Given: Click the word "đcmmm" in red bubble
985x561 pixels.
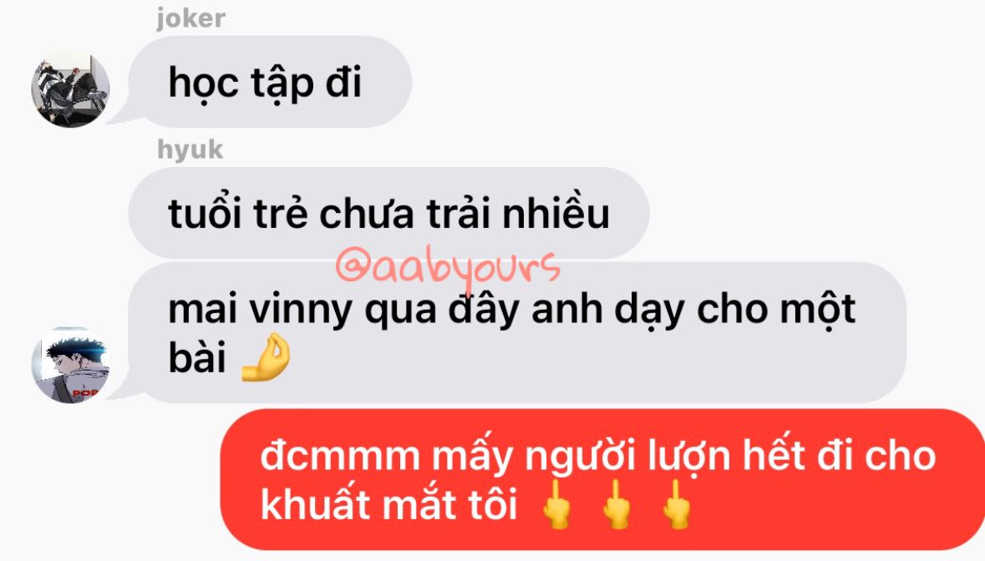Looking at the screenshot, I should click(340, 456).
